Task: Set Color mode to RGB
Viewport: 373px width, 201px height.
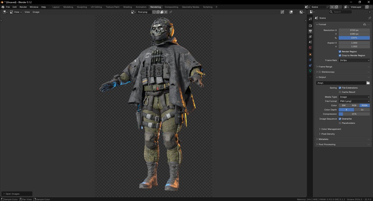Action: (x=354, y=106)
